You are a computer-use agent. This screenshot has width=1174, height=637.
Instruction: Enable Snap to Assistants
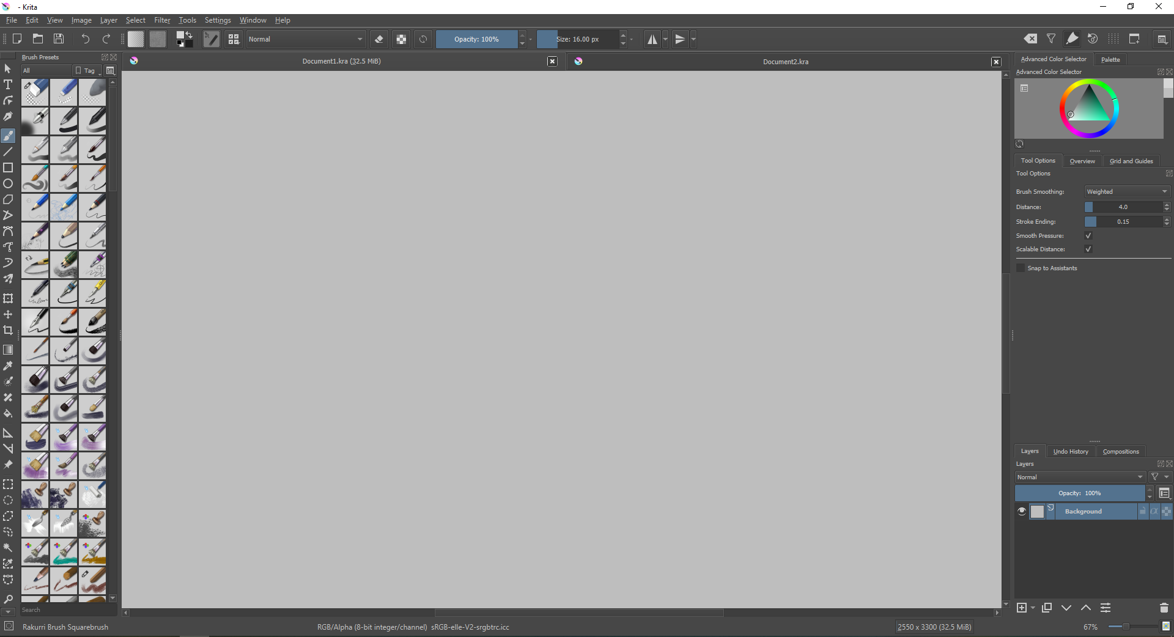1021,268
